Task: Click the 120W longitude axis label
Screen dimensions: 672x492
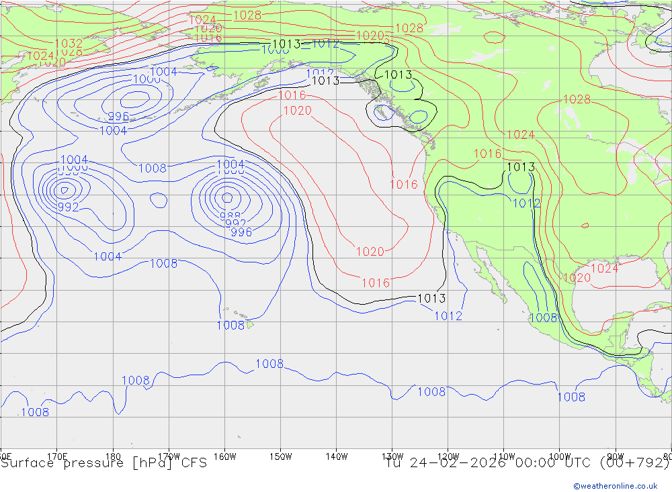Action: (x=448, y=456)
